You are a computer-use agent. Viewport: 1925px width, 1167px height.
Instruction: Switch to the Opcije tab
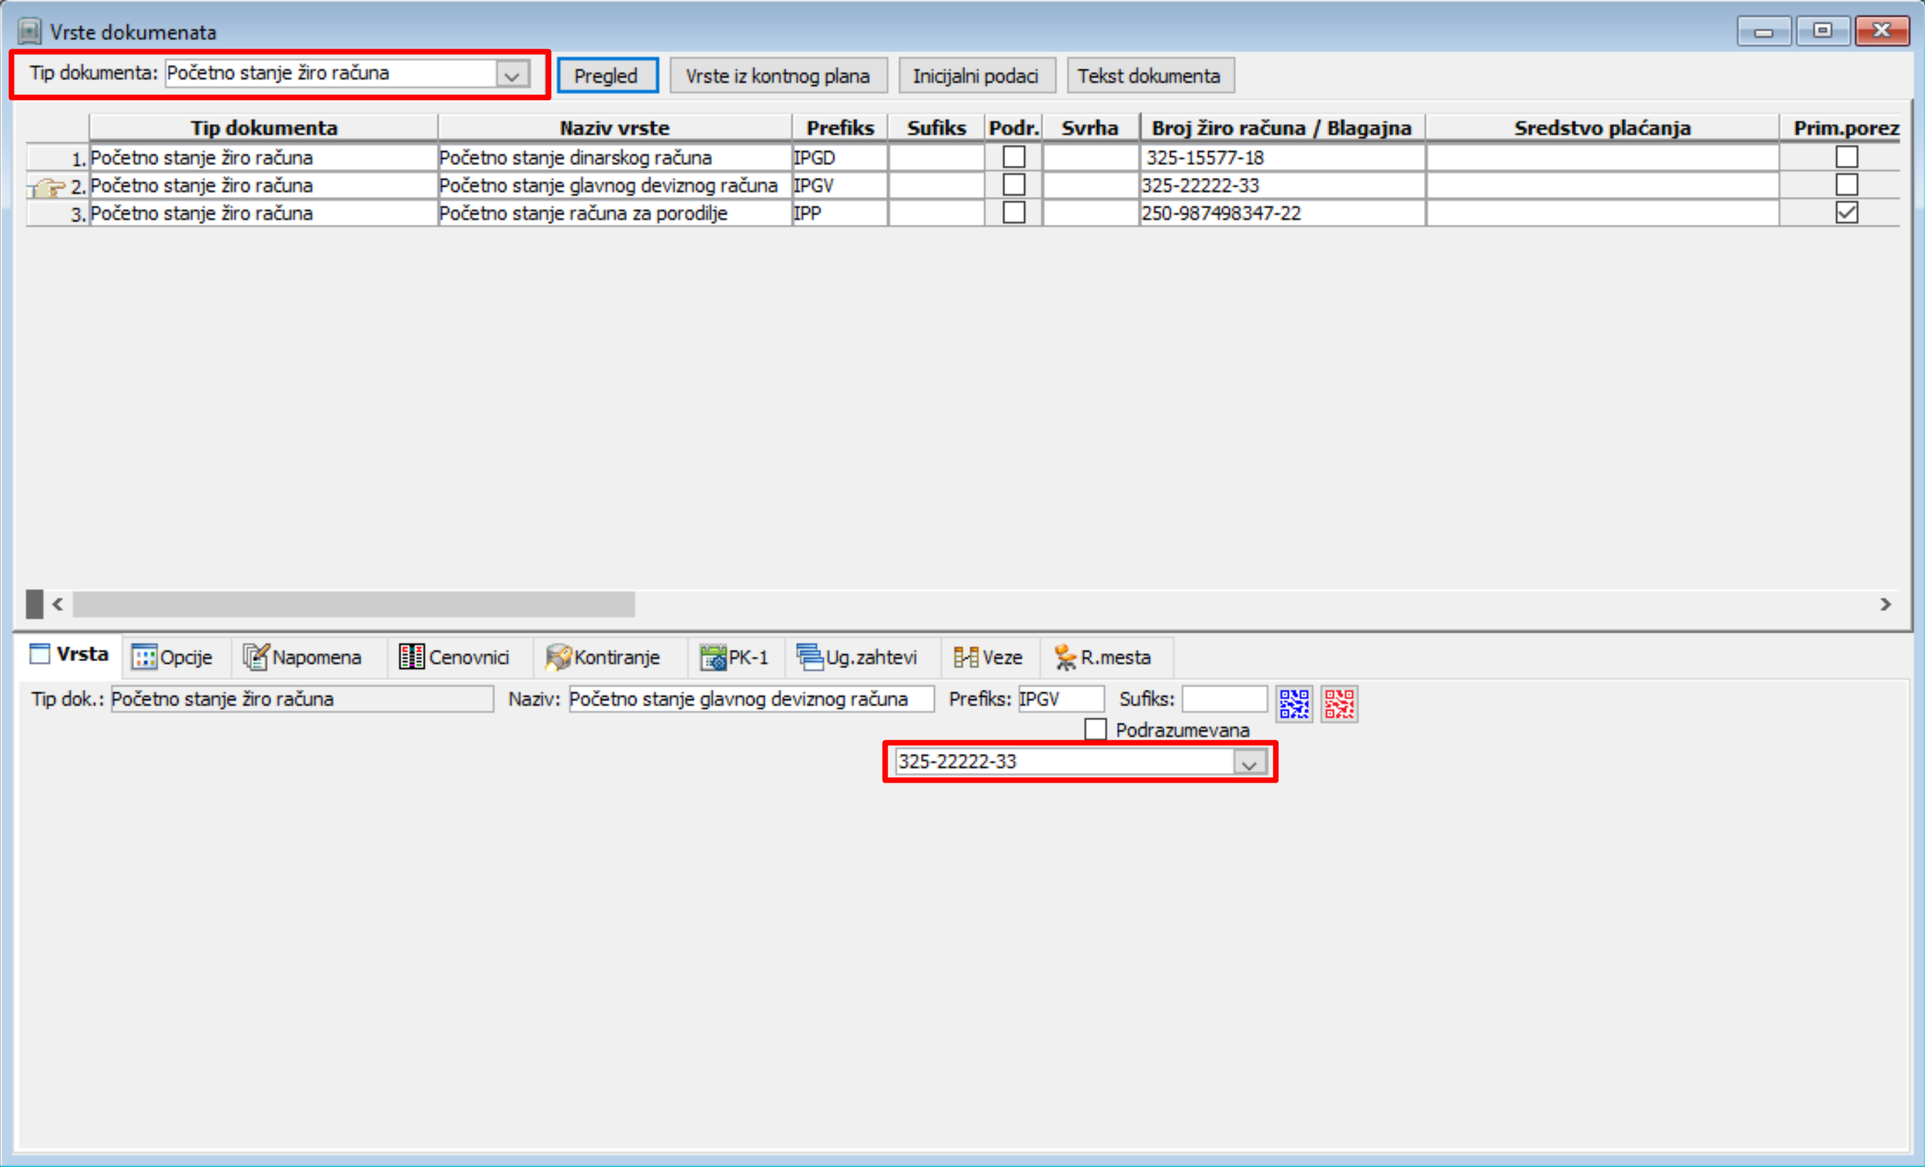174,657
